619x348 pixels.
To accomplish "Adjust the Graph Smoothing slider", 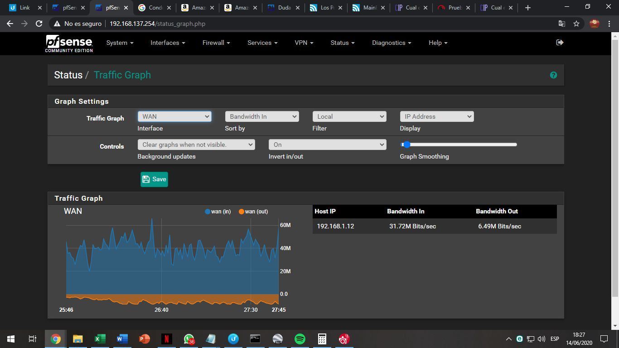I will 459,145.
